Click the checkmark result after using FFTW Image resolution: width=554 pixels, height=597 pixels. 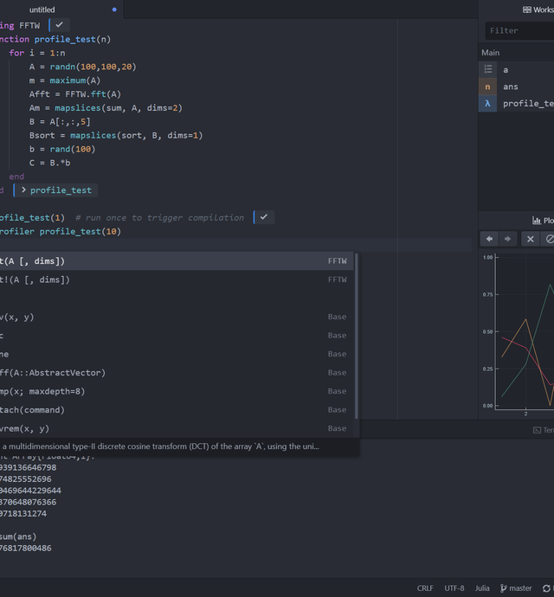[x=60, y=25]
